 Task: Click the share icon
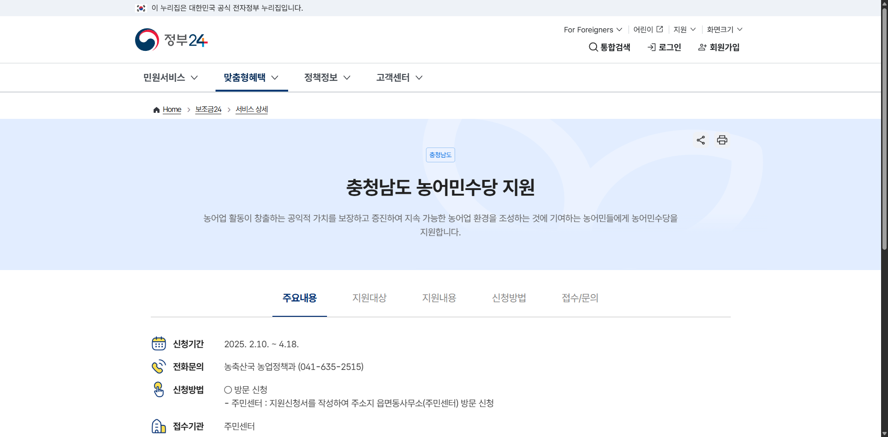click(x=700, y=140)
